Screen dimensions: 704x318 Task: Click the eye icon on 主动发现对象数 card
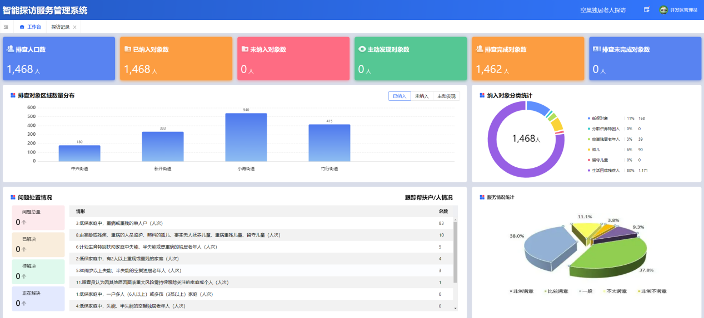pos(362,49)
